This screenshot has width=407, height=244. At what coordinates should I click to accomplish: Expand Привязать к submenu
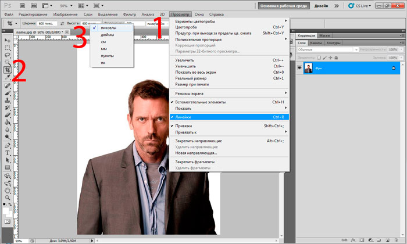click(229, 132)
